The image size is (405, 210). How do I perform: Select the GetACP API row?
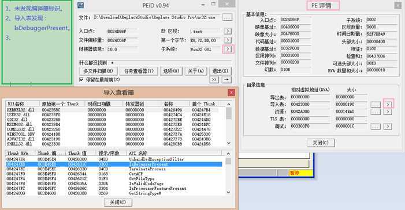[114, 174]
